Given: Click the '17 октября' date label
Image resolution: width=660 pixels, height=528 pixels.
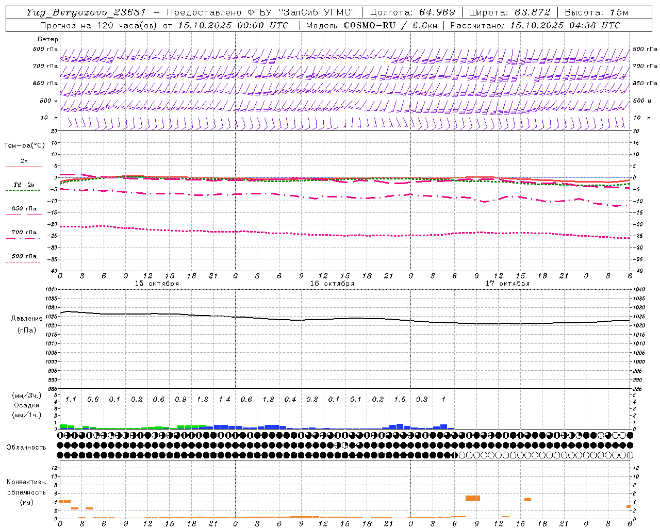Looking at the screenshot, I should pos(507,284).
